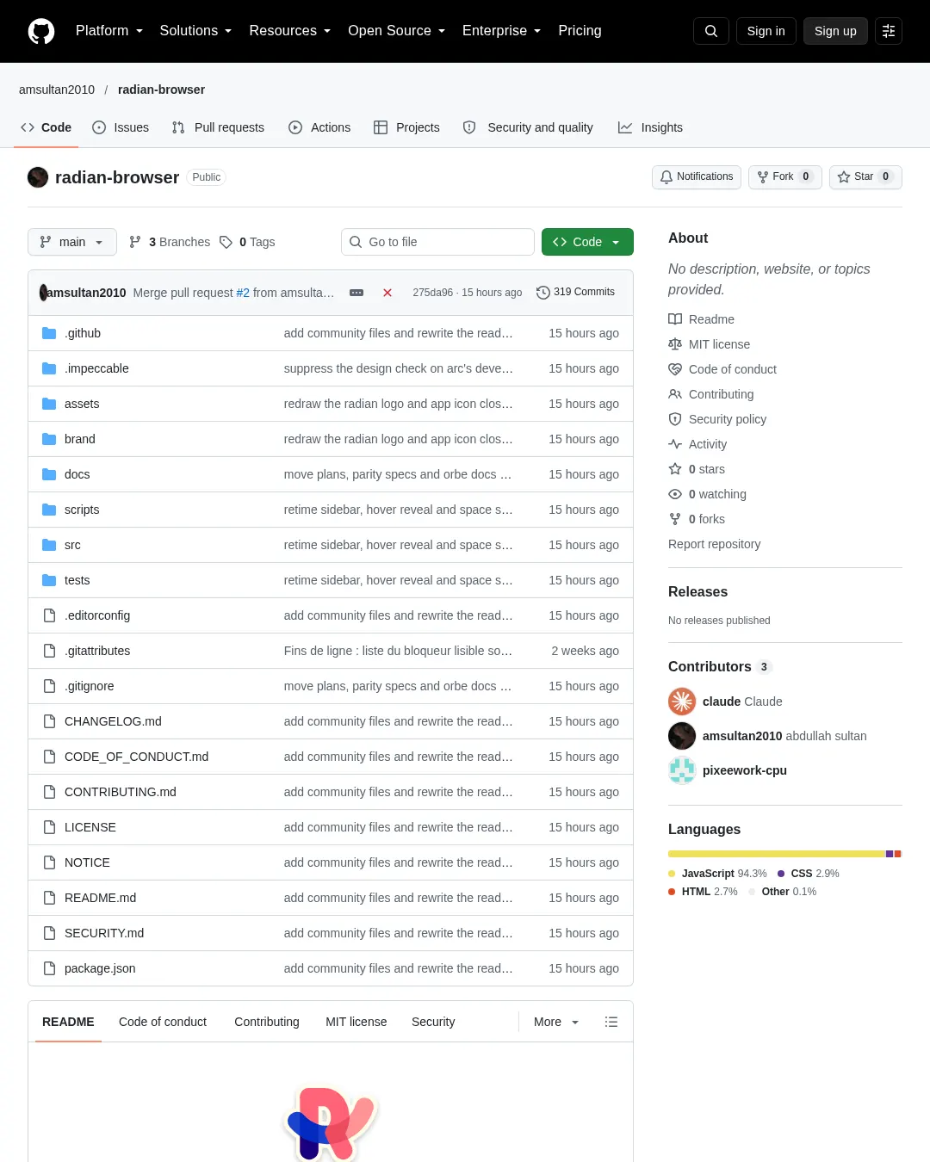Image resolution: width=930 pixels, height=1162 pixels.
Task: Click the amsultan2010 contributor avatar
Action: tap(682, 736)
